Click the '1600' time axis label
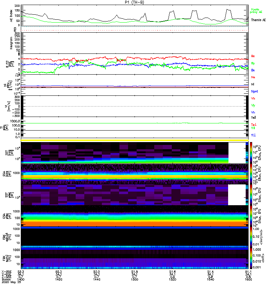The image size is (269, 287). pyautogui.click(x=248, y=279)
